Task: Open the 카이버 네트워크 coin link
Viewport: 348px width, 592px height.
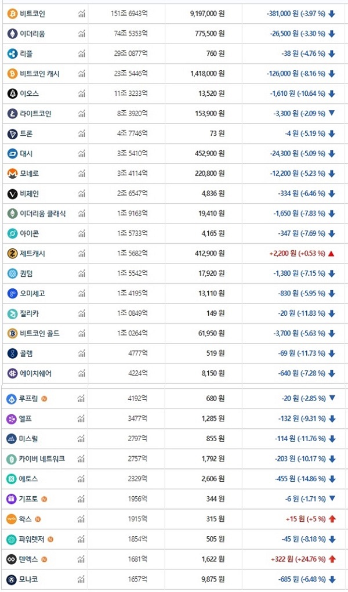Action: [x=42, y=459]
